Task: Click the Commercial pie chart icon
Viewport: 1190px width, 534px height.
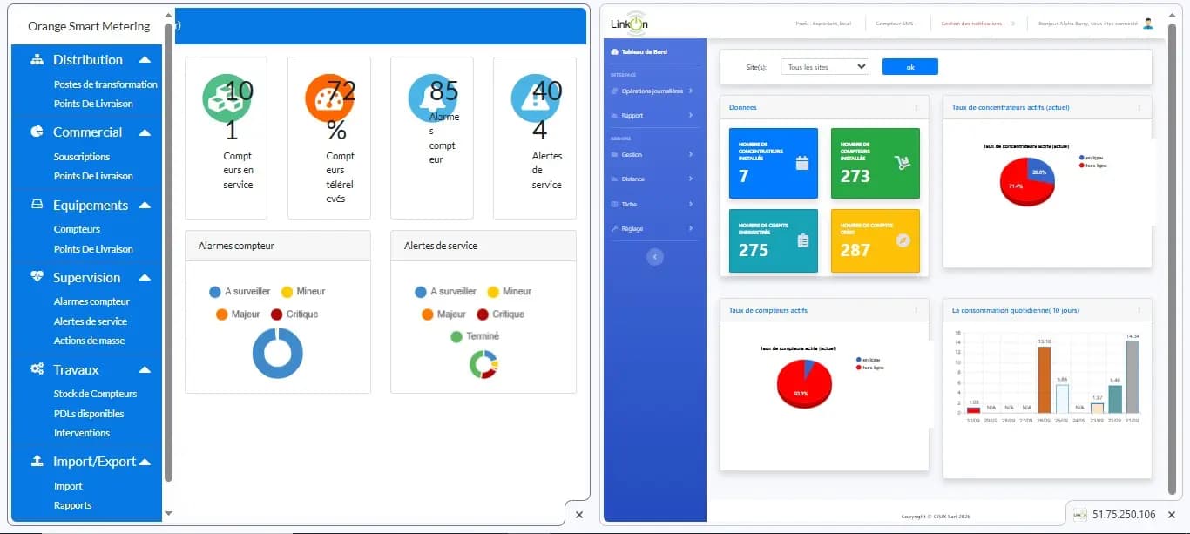Action: [x=37, y=132]
